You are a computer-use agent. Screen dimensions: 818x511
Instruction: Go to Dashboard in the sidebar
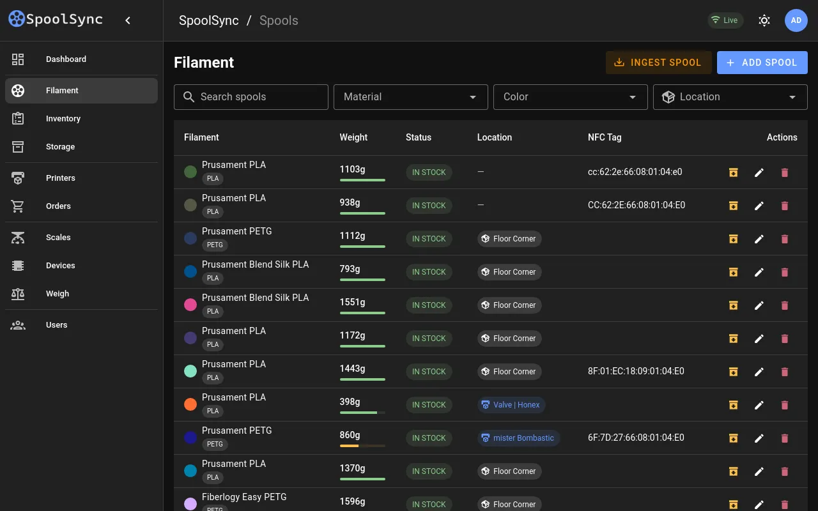coord(66,59)
